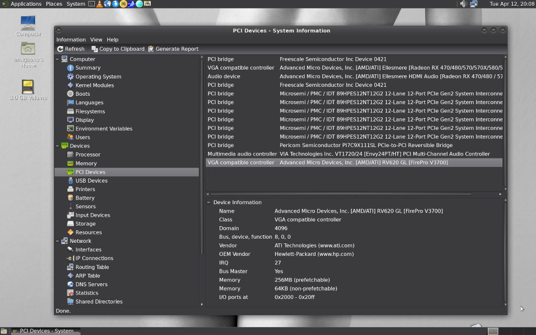Select the Battery icon entry
The width and height of the screenshot is (536, 335).
(70, 197)
